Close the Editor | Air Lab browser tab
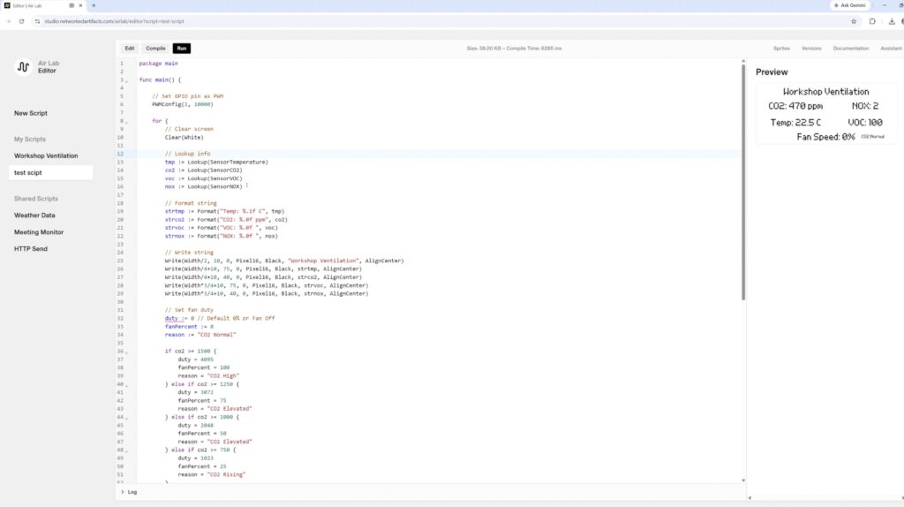Screen dimensions: 904x507 [x=80, y=5]
